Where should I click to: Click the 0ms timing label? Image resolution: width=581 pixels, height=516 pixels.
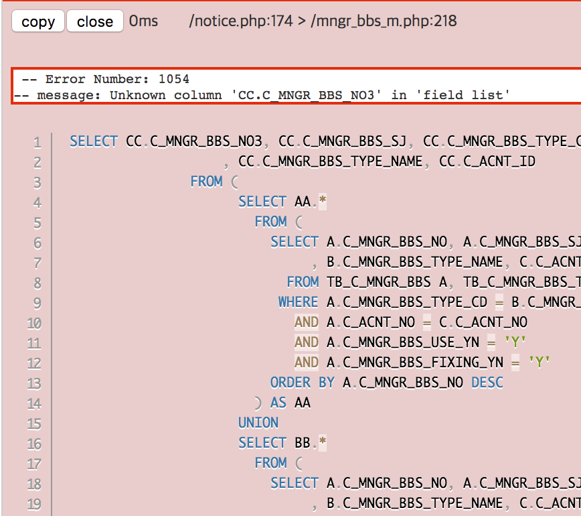(143, 21)
